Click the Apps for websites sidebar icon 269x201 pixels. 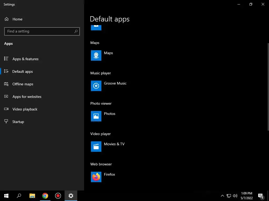point(6,96)
